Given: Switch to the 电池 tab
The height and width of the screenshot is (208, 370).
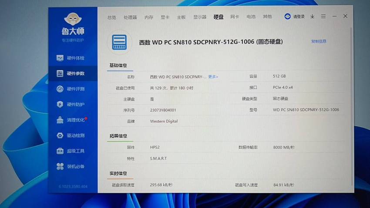Looking at the screenshot, I should click(x=251, y=17).
